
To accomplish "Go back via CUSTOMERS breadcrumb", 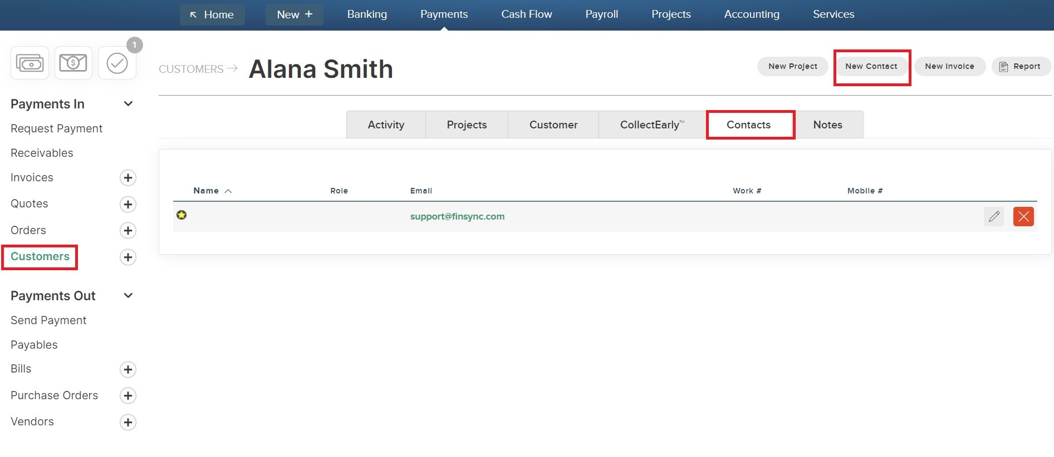I will 191,69.
